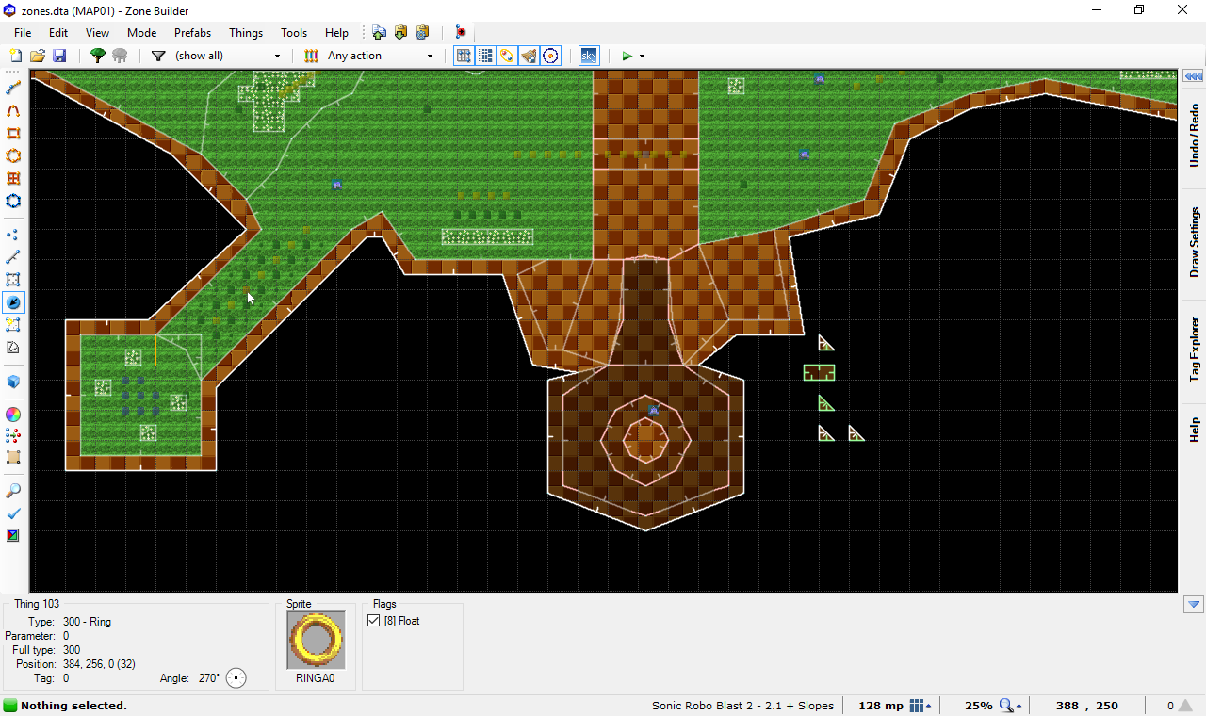This screenshot has height=716, width=1206.
Task: Click the image-view icon under the checkmark
Action: click(x=13, y=535)
